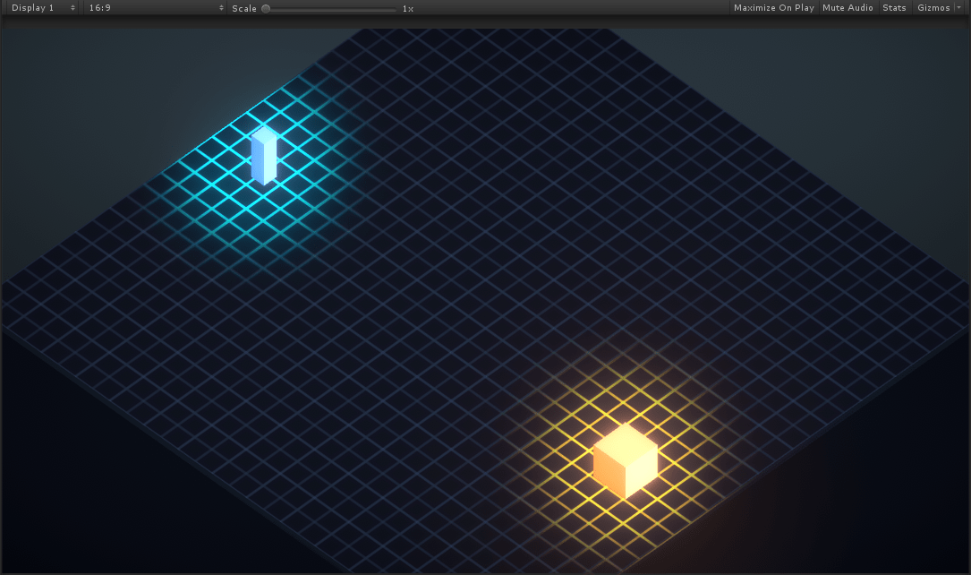
Task: Click the Mute Audio toolbar entry
Action: click(x=847, y=8)
